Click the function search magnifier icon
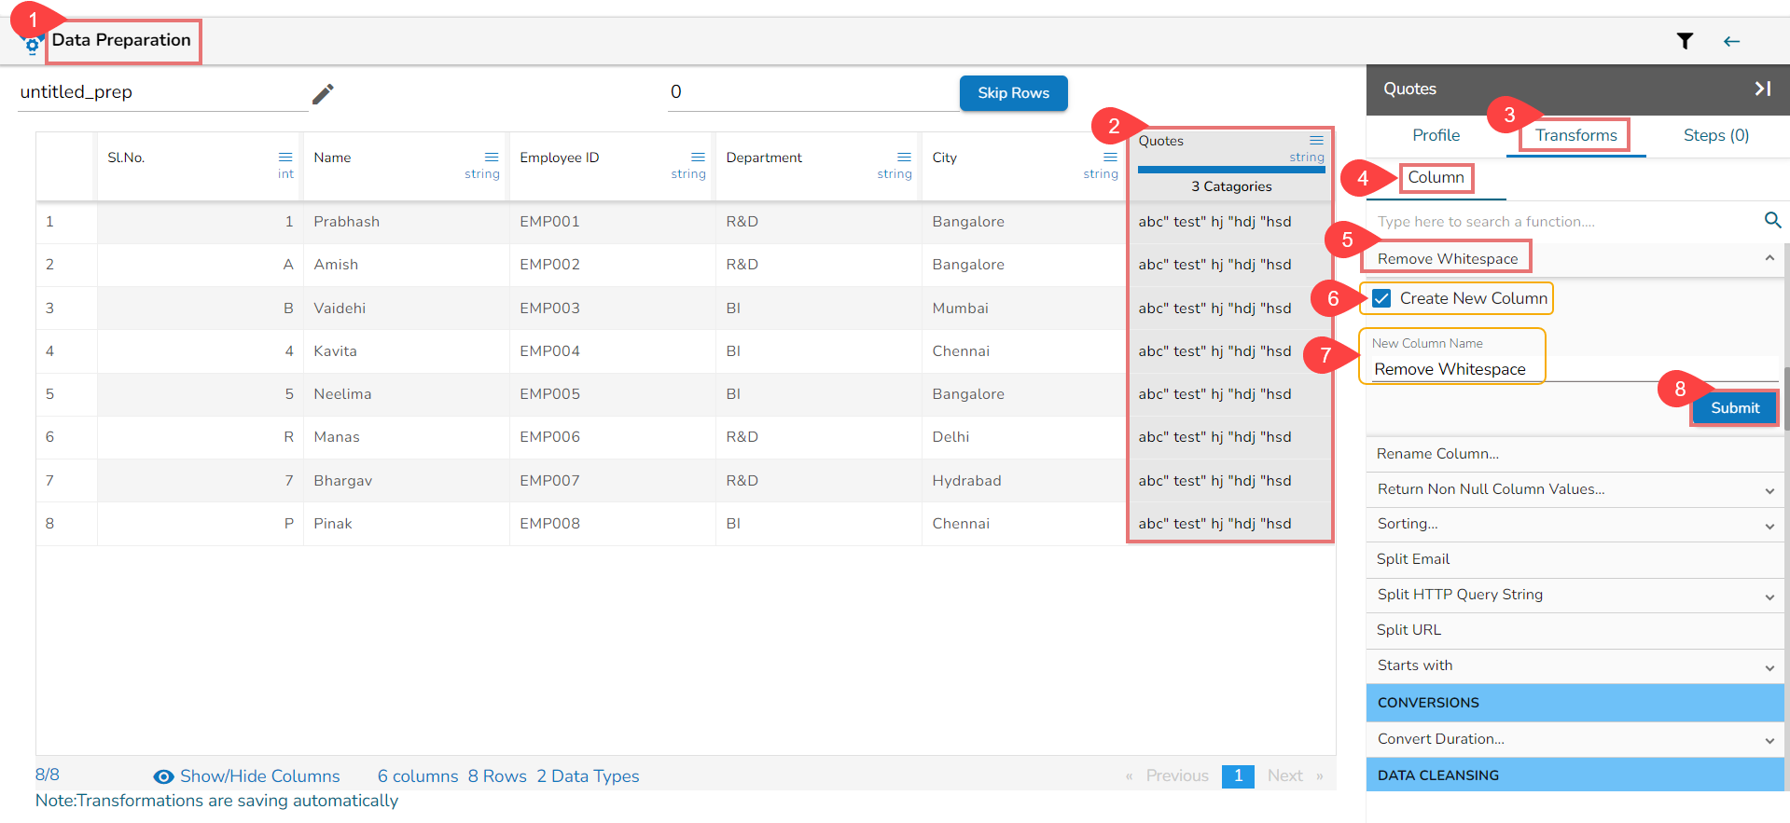This screenshot has width=1790, height=823. click(x=1772, y=221)
